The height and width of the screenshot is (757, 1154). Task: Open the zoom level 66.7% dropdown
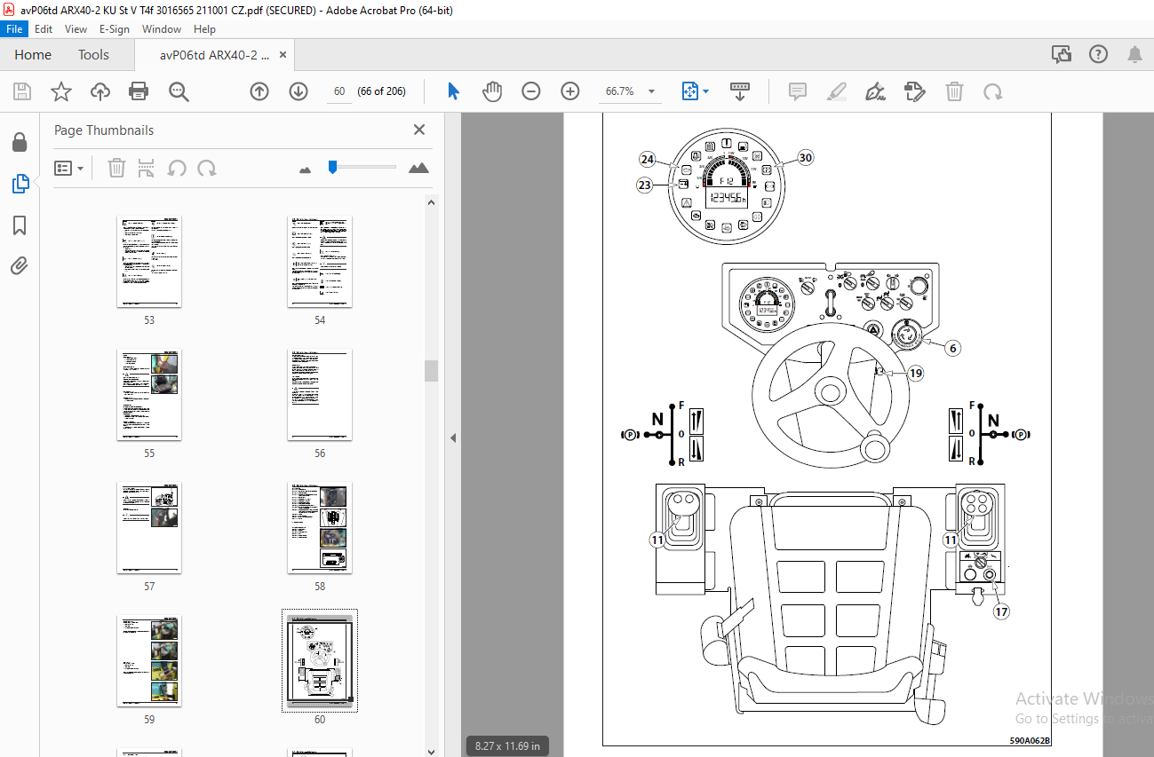click(x=651, y=91)
